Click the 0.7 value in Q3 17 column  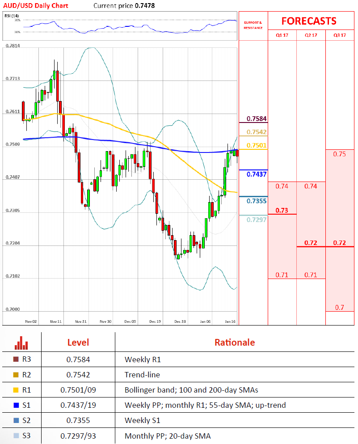[340, 308]
